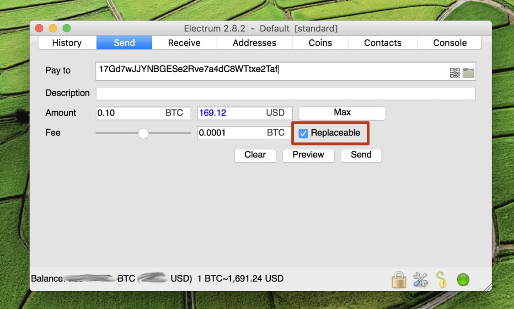Click in the Pay to address field
Viewport: 514px width, 309px height.
pos(285,71)
